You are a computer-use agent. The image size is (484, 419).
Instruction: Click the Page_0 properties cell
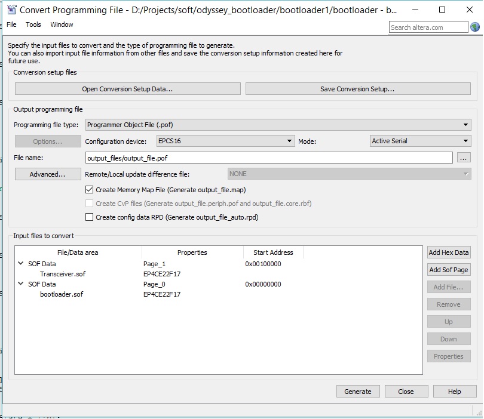154,284
